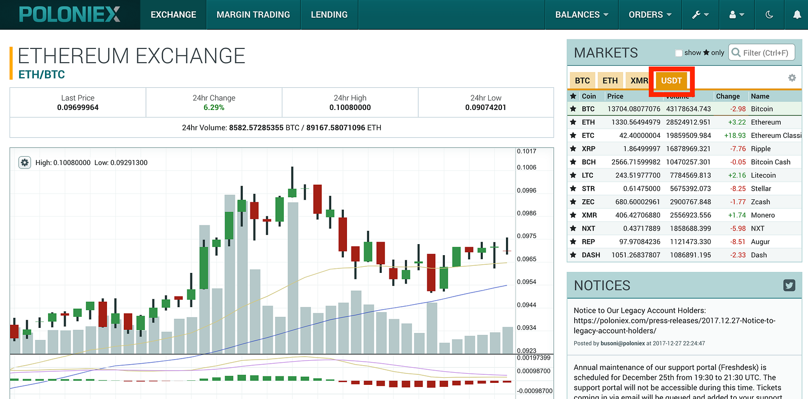Toggle star for NXT market row
This screenshot has width=808, height=399.
tap(573, 229)
